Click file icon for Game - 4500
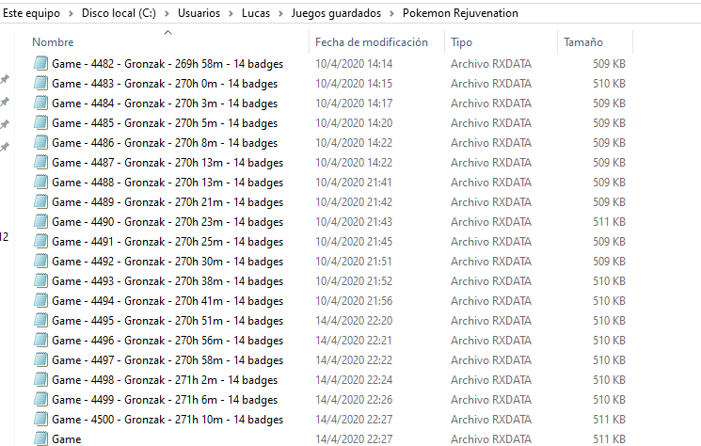701x446 pixels. (x=40, y=420)
